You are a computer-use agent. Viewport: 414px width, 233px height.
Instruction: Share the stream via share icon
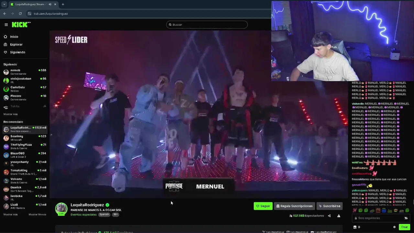point(329,216)
